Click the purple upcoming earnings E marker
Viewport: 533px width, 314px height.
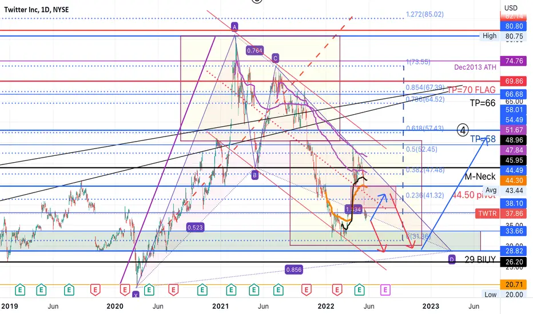385,290
